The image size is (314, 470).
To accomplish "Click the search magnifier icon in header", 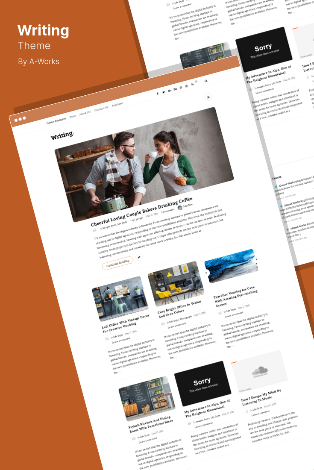I will click(206, 81).
